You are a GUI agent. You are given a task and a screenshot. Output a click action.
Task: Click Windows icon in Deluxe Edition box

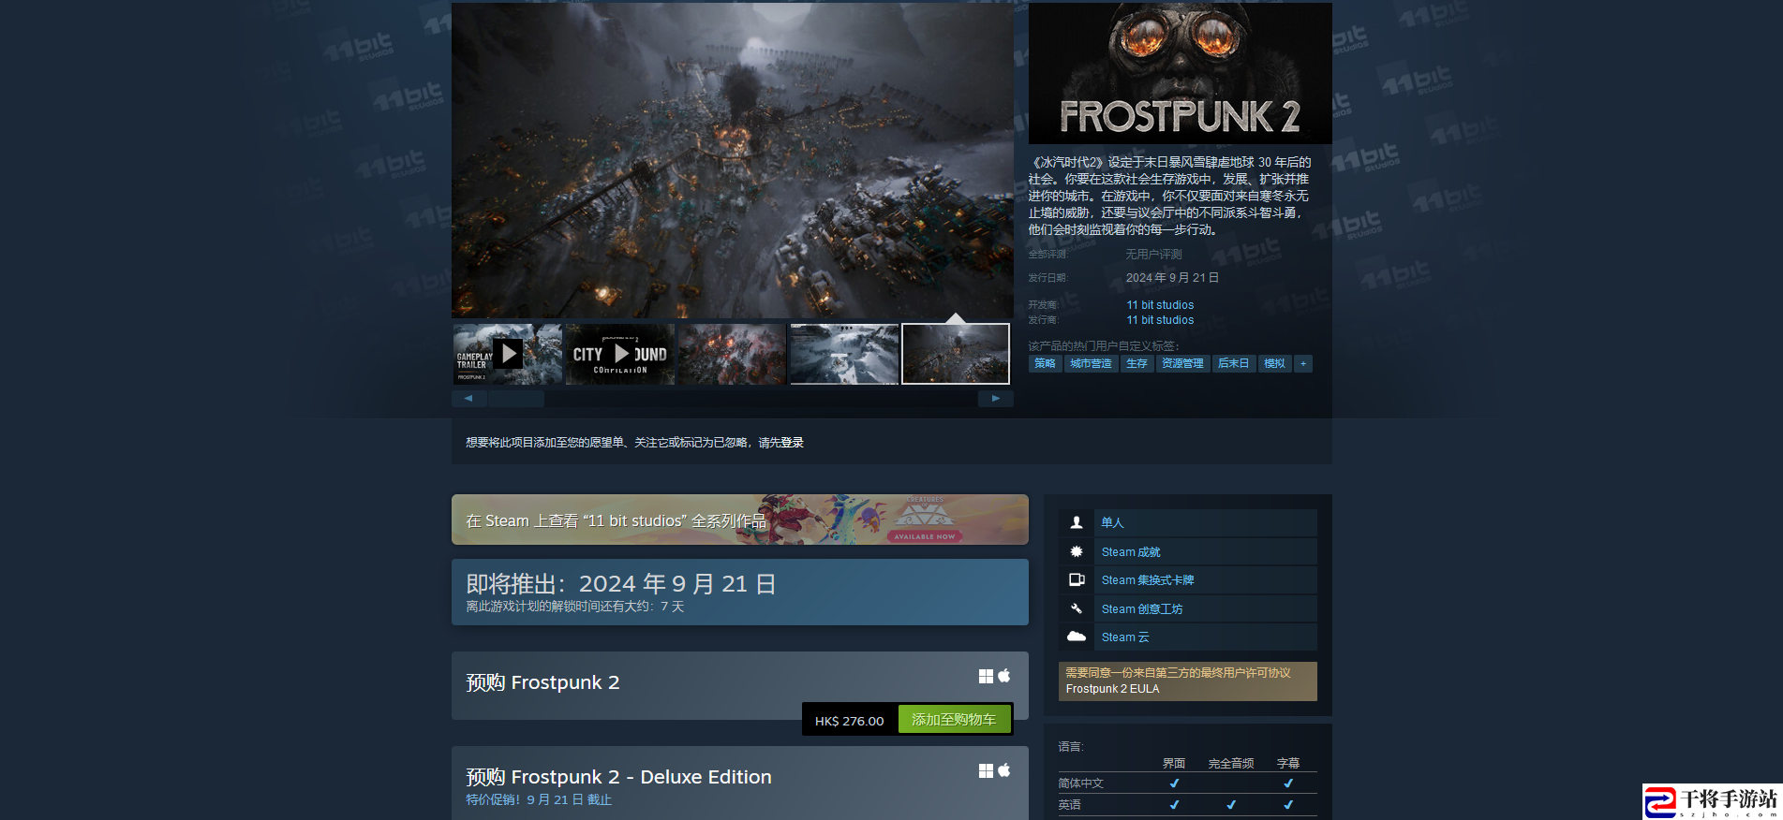986,770
